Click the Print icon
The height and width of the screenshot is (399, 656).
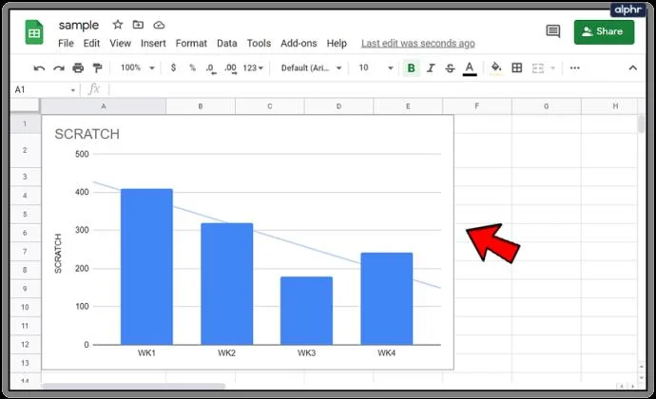click(x=78, y=67)
